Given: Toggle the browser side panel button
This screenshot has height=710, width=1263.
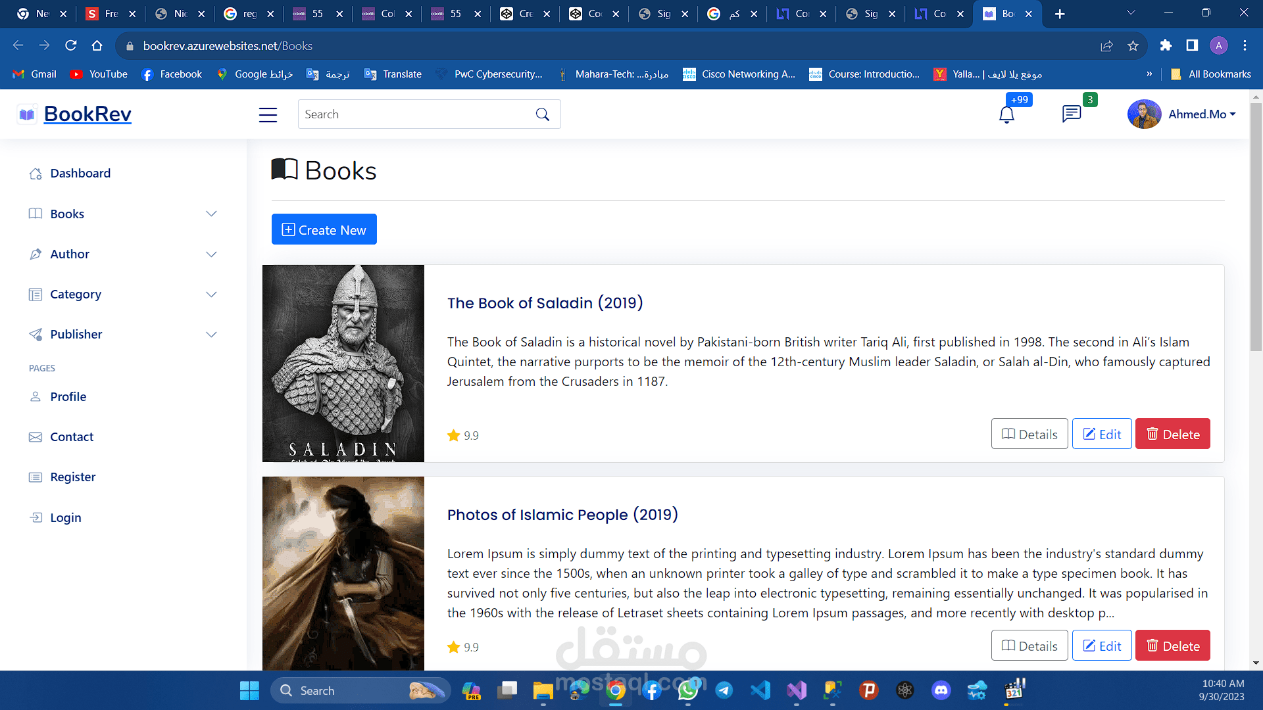Looking at the screenshot, I should (x=1192, y=45).
